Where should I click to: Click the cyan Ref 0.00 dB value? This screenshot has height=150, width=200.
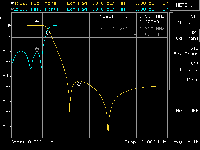click(136, 9)
